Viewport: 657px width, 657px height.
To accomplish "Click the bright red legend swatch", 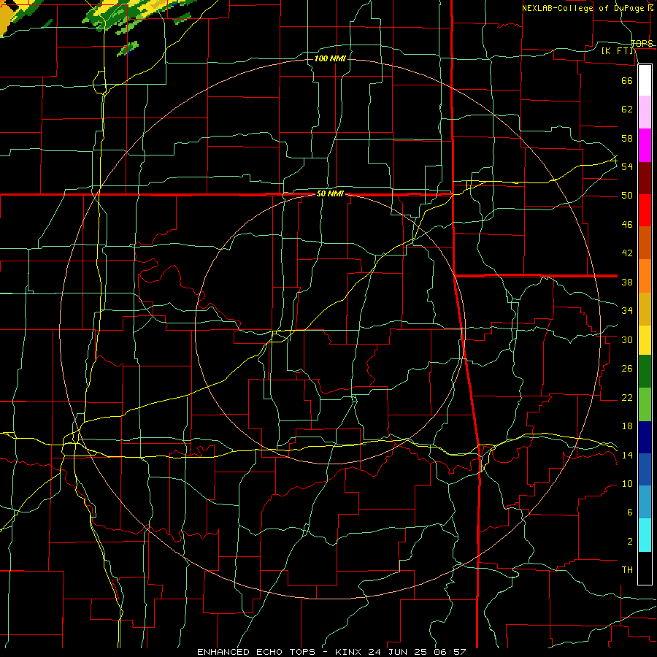I will coord(645,210).
